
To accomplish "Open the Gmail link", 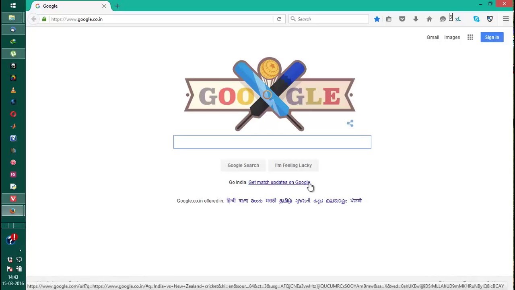I will pyautogui.click(x=433, y=37).
